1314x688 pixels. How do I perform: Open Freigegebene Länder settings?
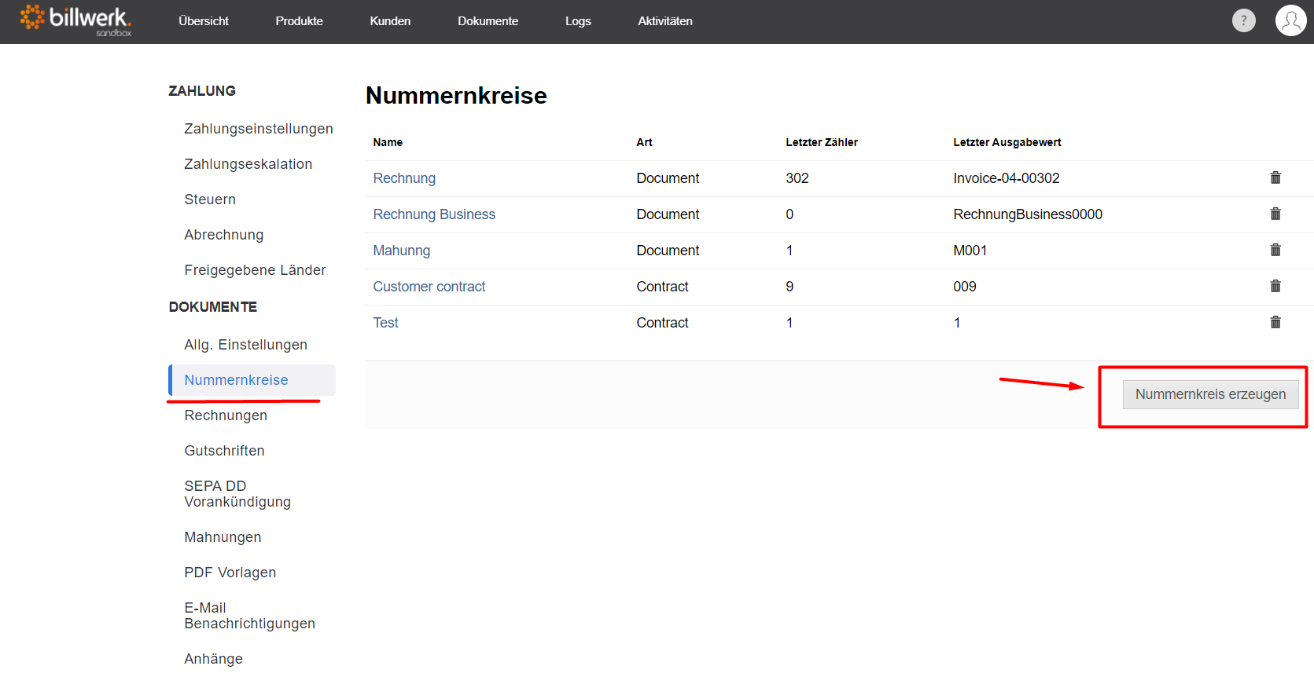pos(255,270)
